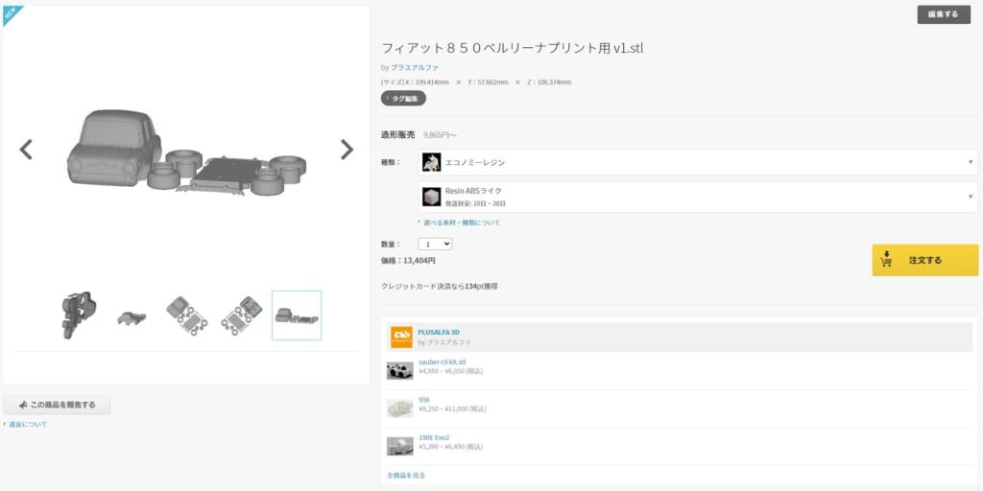This screenshot has height=491, width=983.
Task: Open the 数量 quantity selector
Action: click(x=435, y=244)
